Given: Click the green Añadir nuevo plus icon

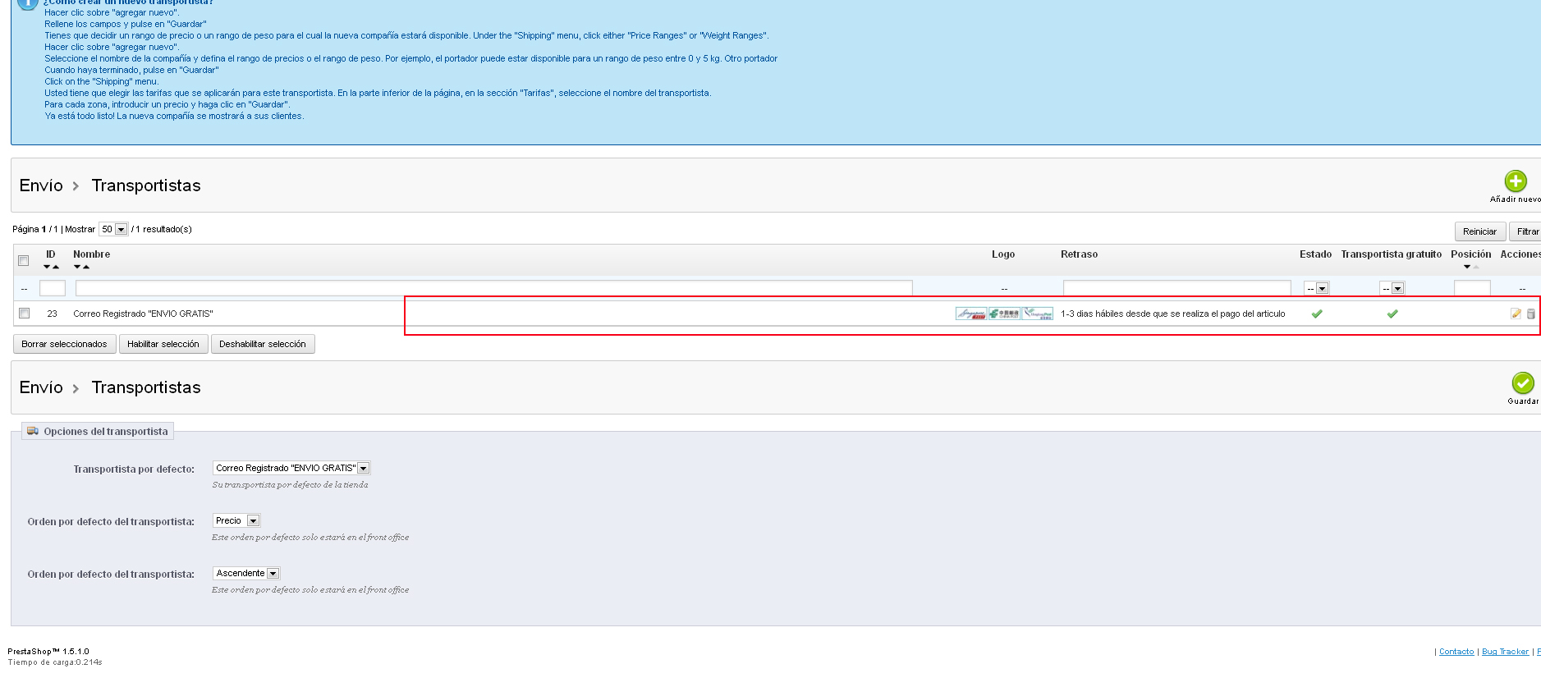Looking at the screenshot, I should [x=1516, y=181].
